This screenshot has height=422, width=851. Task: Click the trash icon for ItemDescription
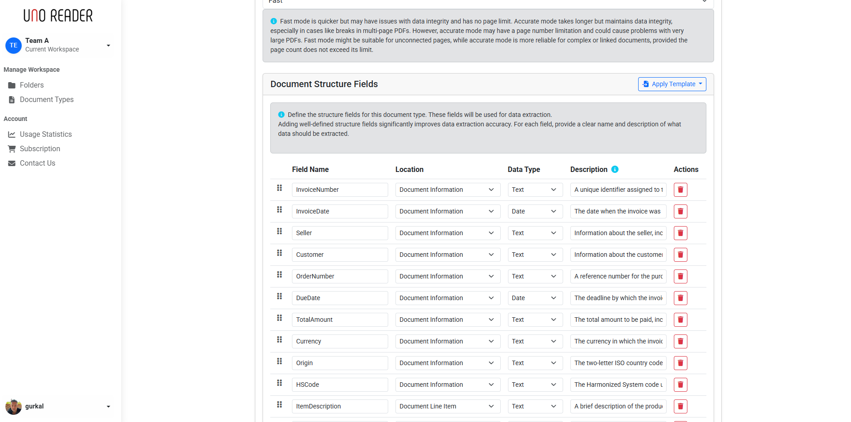point(680,406)
